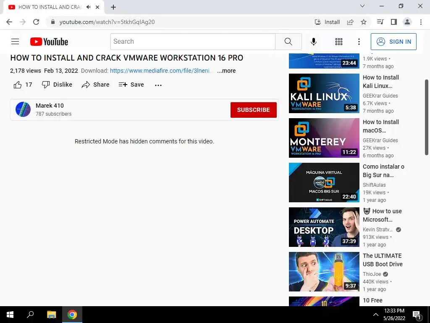This screenshot has width=430, height=323.
Task: Expand the description with ...more
Action: pos(226,71)
